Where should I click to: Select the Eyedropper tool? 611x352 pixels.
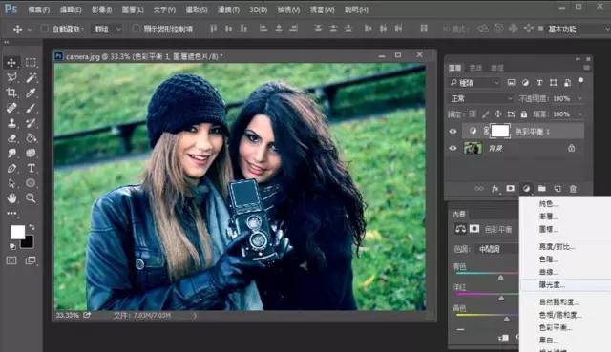[31, 93]
